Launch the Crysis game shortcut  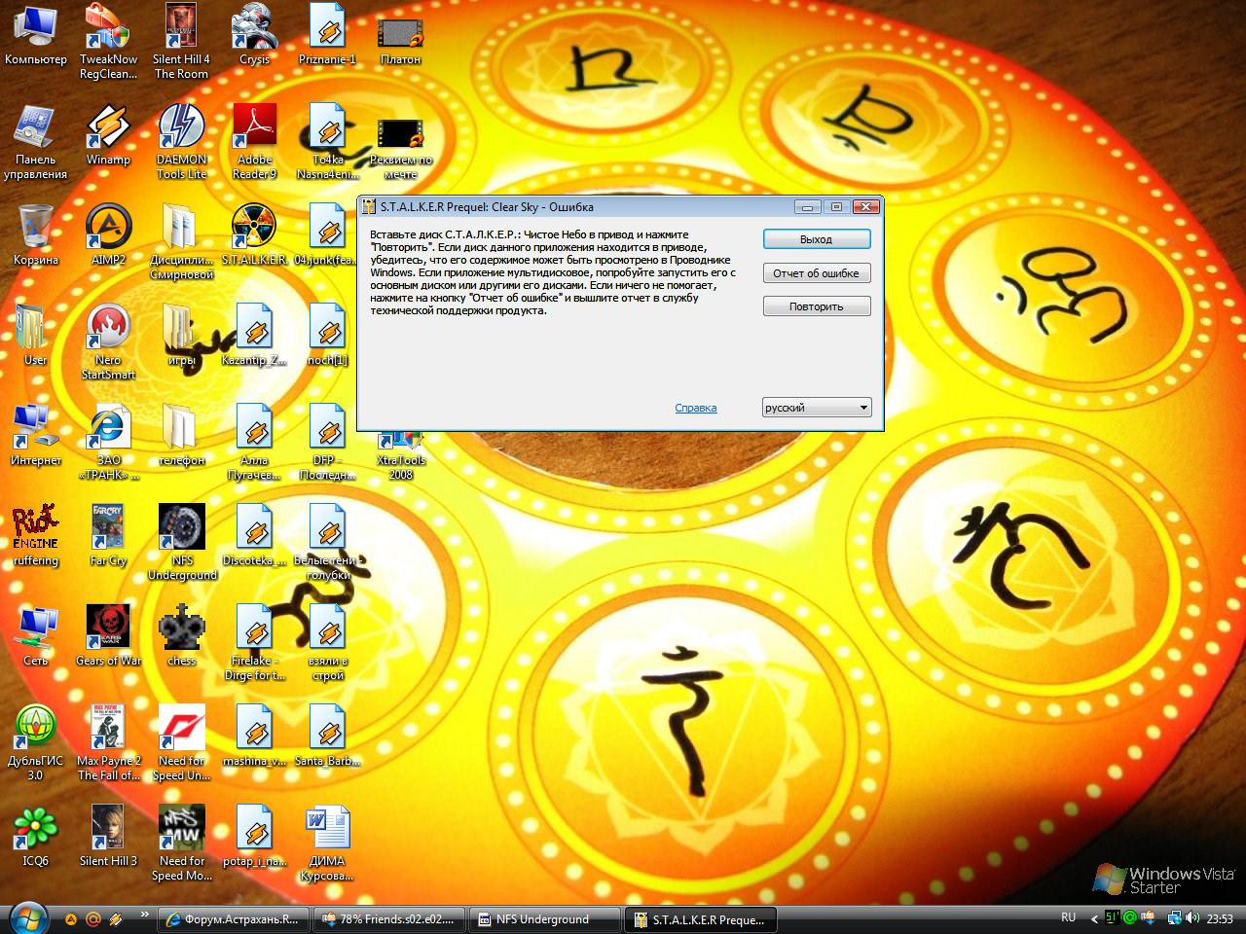coord(254,35)
